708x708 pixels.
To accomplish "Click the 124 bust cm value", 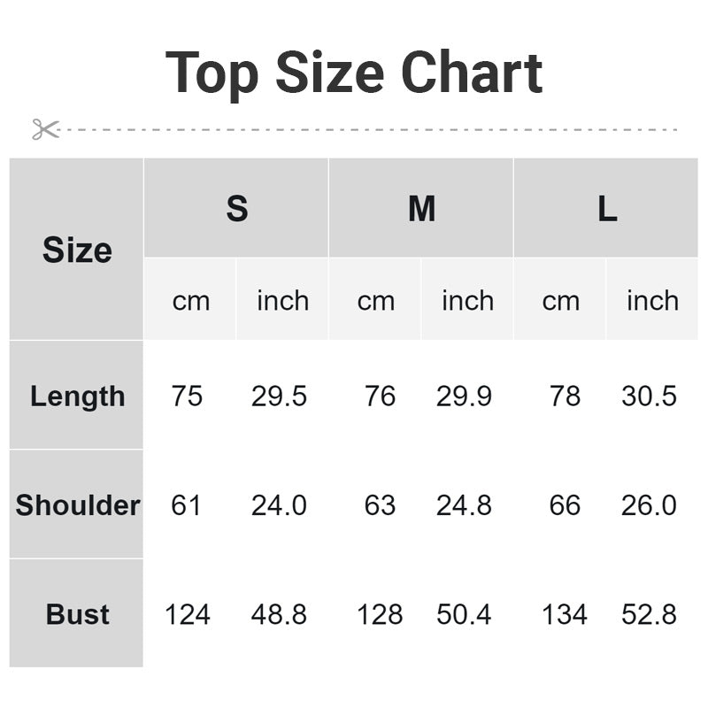I will click(x=188, y=614).
